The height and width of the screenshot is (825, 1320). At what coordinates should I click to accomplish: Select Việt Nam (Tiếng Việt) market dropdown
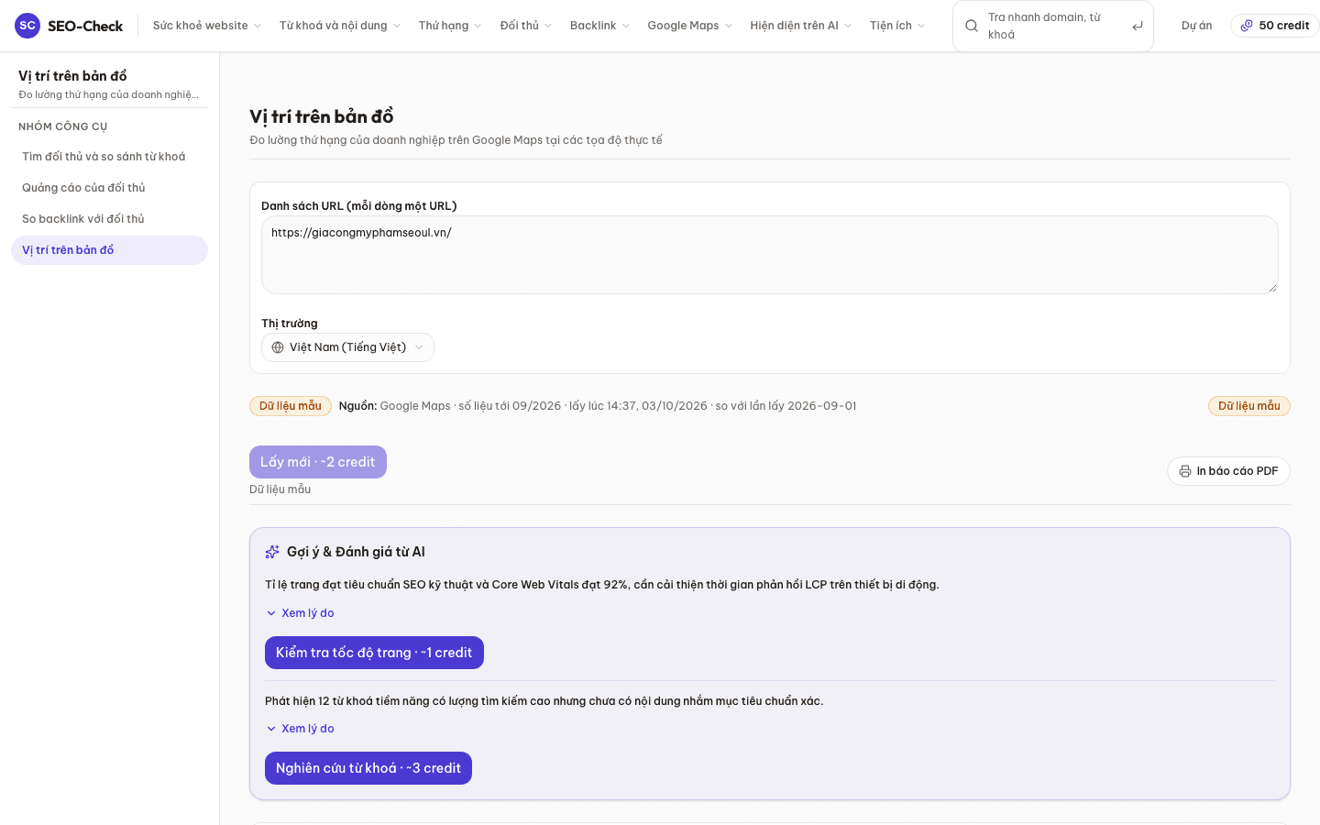347,347
